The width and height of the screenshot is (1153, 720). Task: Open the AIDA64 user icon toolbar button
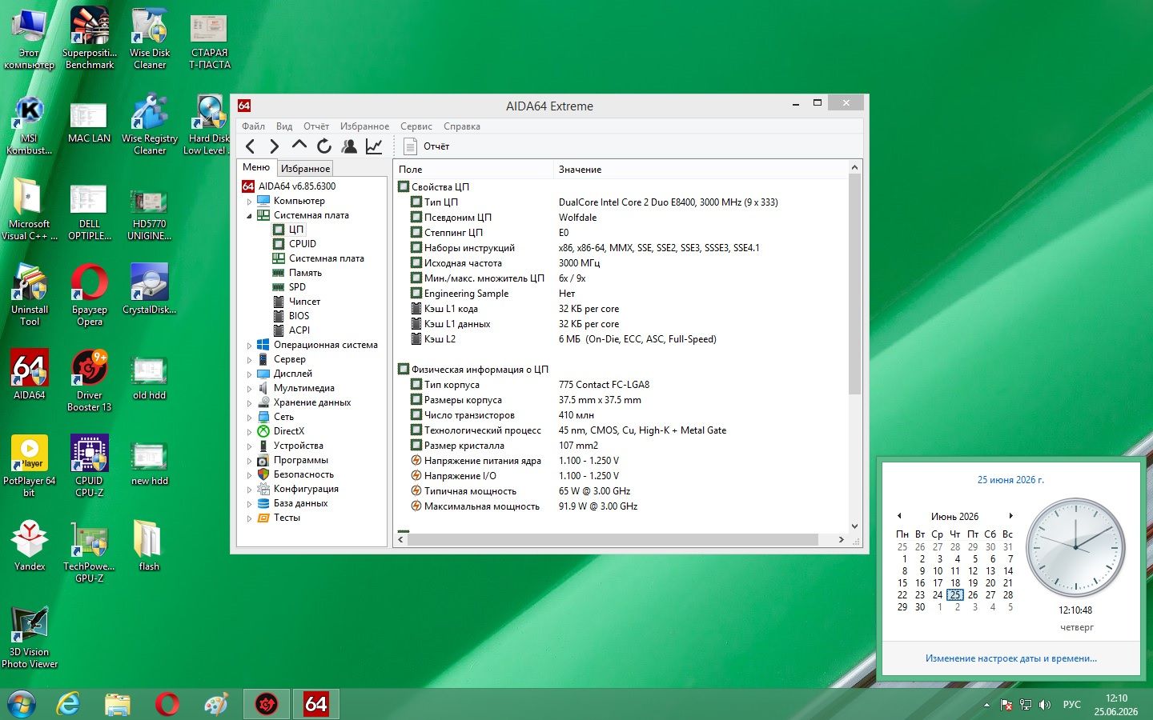(x=349, y=146)
